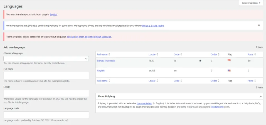266x125 pixels.
Task: Click the United States flag icon
Action: [x=229, y=70]
